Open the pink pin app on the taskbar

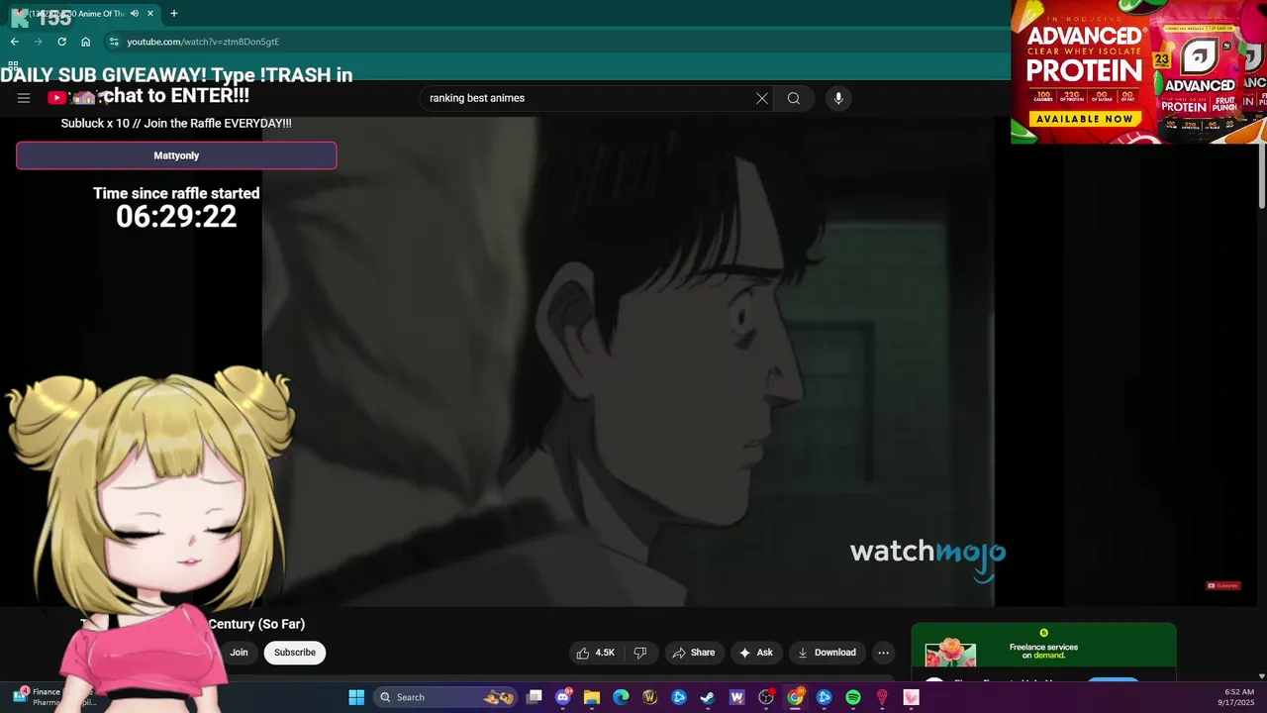point(882,697)
